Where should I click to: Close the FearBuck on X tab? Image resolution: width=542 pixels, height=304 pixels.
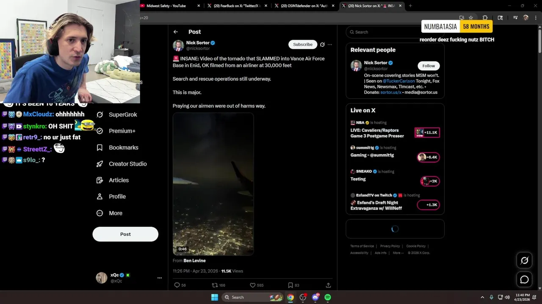[x=266, y=6]
